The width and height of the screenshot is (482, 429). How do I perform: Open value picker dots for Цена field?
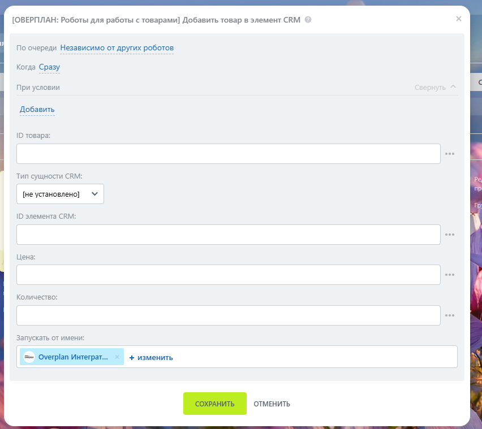point(450,275)
